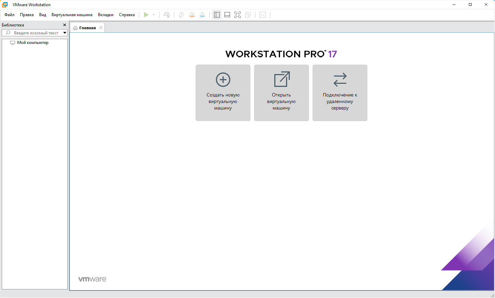The height and width of the screenshot is (298, 495).
Task: Open an existing virtual machine
Action: pyautogui.click(x=281, y=93)
